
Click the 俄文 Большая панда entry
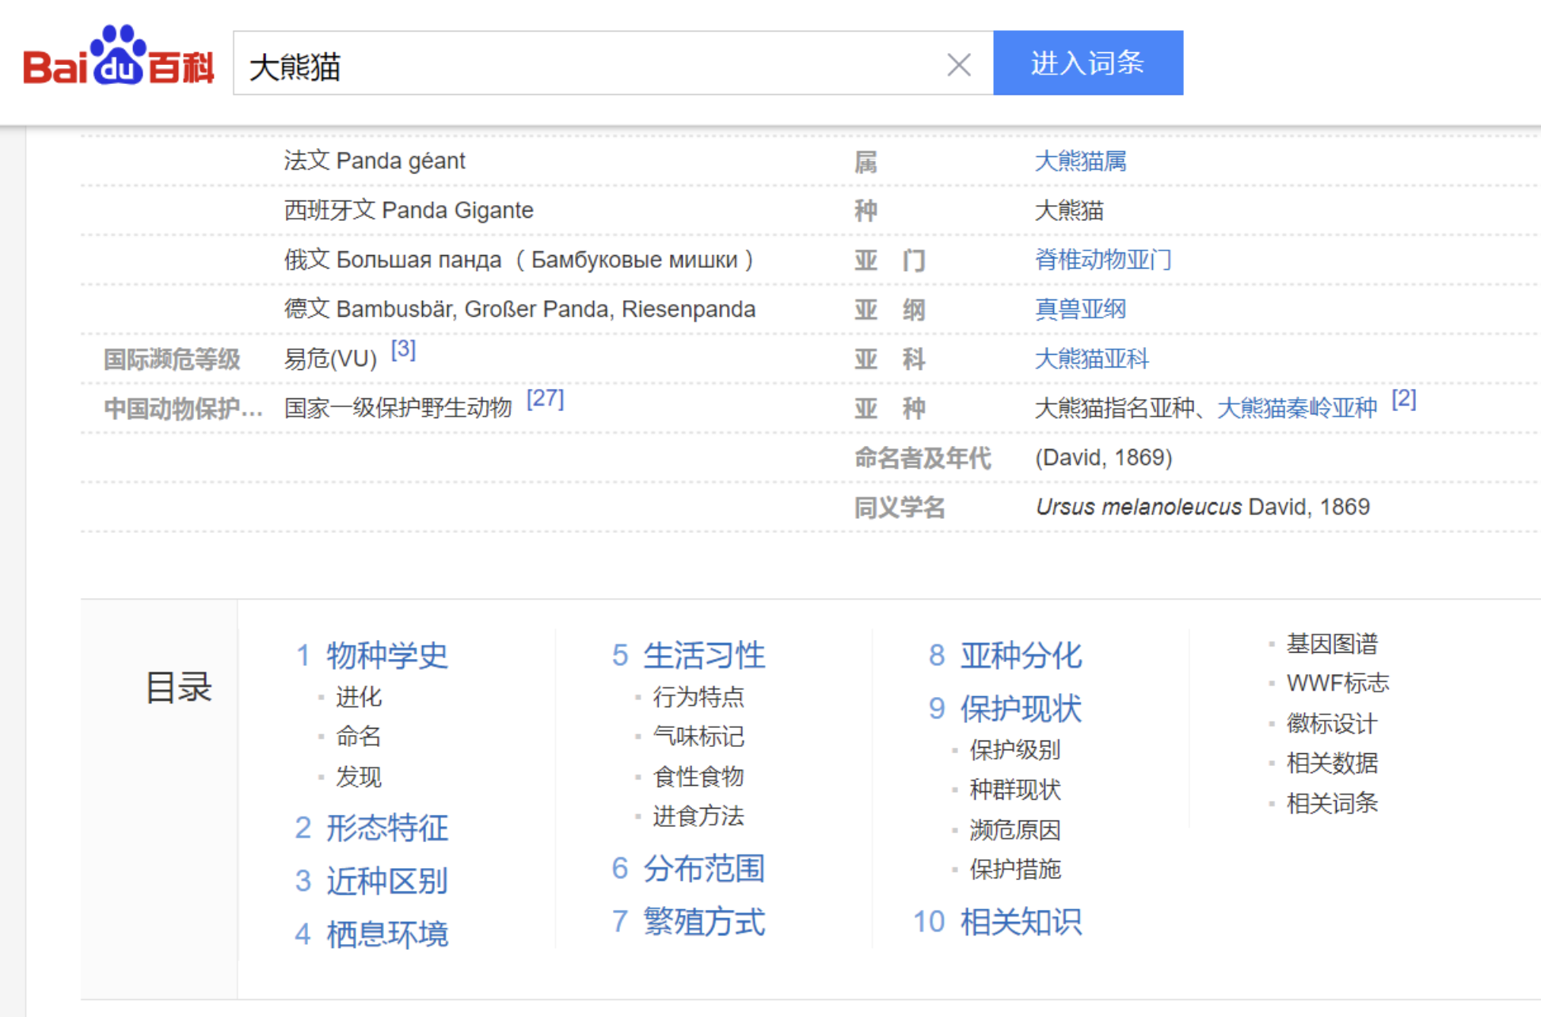[519, 260]
